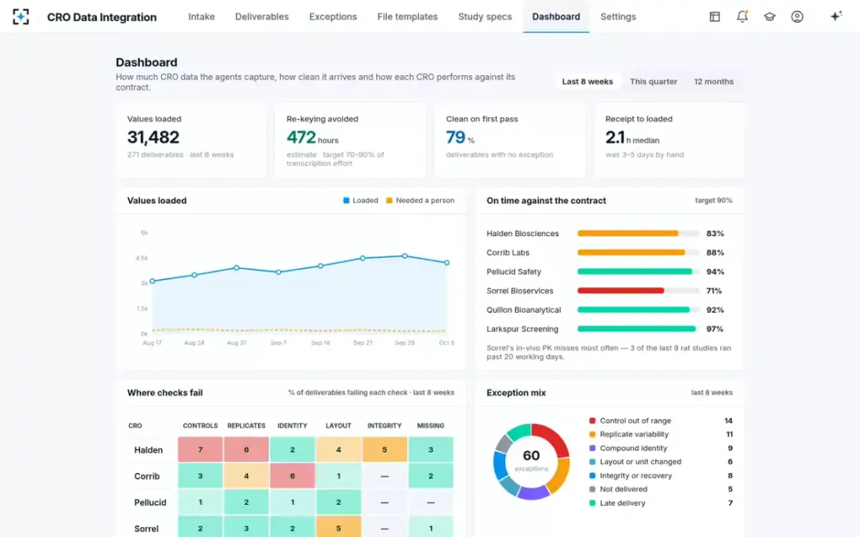The width and height of the screenshot is (860, 537).
Task: Click the INTEGRITY column header
Action: click(x=385, y=425)
